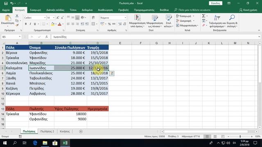Image resolution: width=262 pixels, height=147 pixels.
Task: Increase font size with the large A icon
Action: [x=58, y=18]
